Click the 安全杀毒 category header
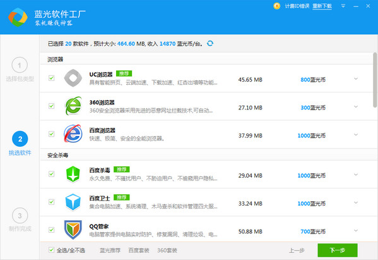 tap(57, 155)
